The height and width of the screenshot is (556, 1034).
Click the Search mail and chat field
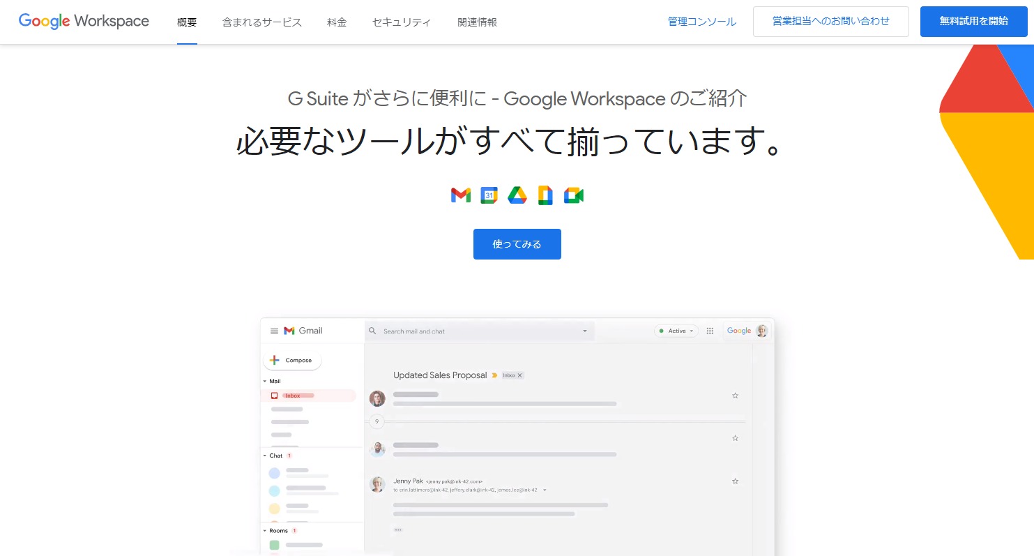(480, 331)
